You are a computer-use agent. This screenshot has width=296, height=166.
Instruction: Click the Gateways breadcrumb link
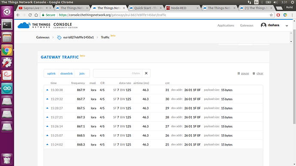coord(42,37)
